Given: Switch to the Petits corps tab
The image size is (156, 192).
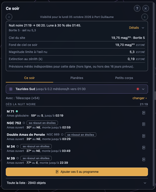Looking at the screenshot, I should 124,78.
